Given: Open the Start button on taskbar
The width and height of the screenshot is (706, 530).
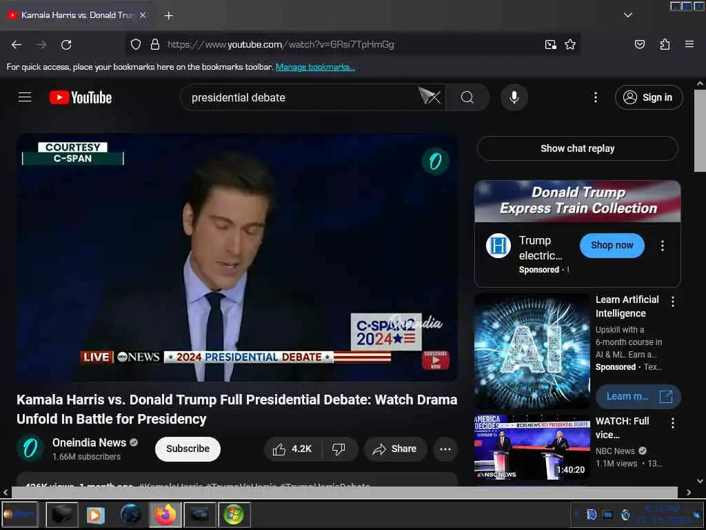Looking at the screenshot, I should pyautogui.click(x=19, y=513).
